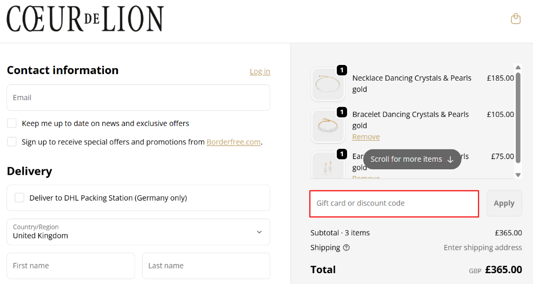
Task: Click the Log in link
Action: tap(259, 71)
